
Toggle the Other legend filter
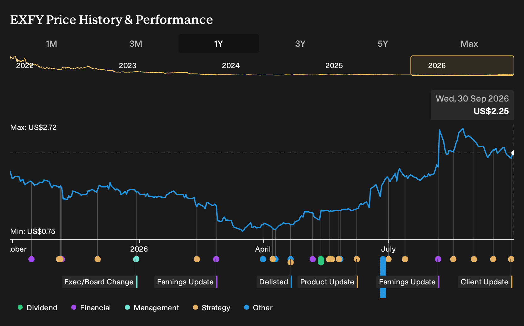pos(258,308)
